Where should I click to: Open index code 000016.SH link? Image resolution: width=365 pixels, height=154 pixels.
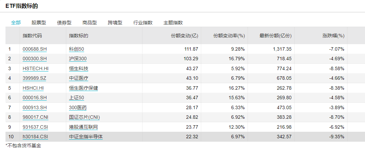point(34,98)
